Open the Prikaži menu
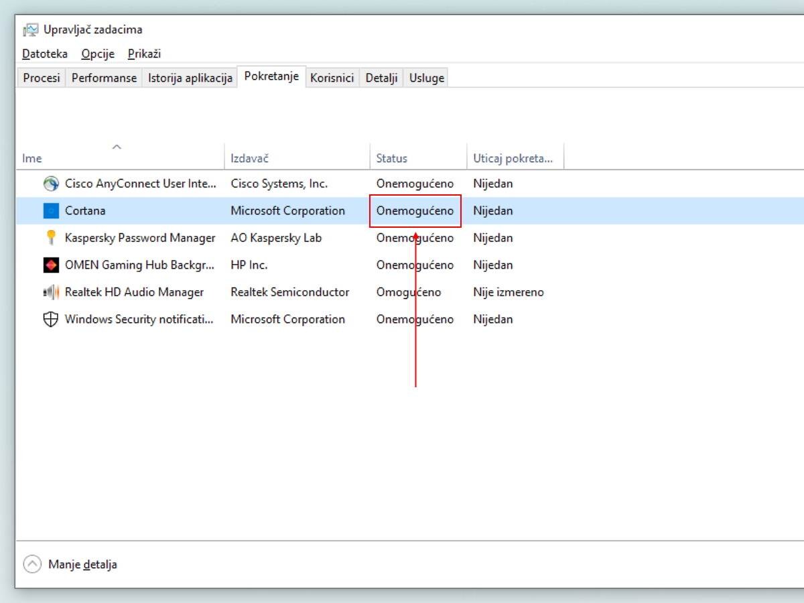The width and height of the screenshot is (804, 603). pyautogui.click(x=143, y=54)
